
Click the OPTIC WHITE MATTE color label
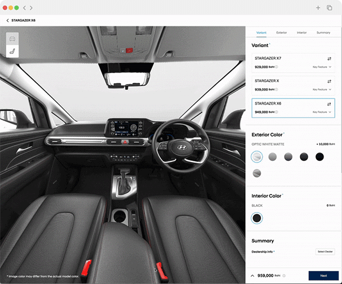[268, 144]
